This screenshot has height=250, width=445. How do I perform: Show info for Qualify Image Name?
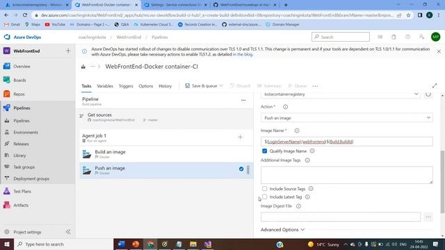[312, 151]
